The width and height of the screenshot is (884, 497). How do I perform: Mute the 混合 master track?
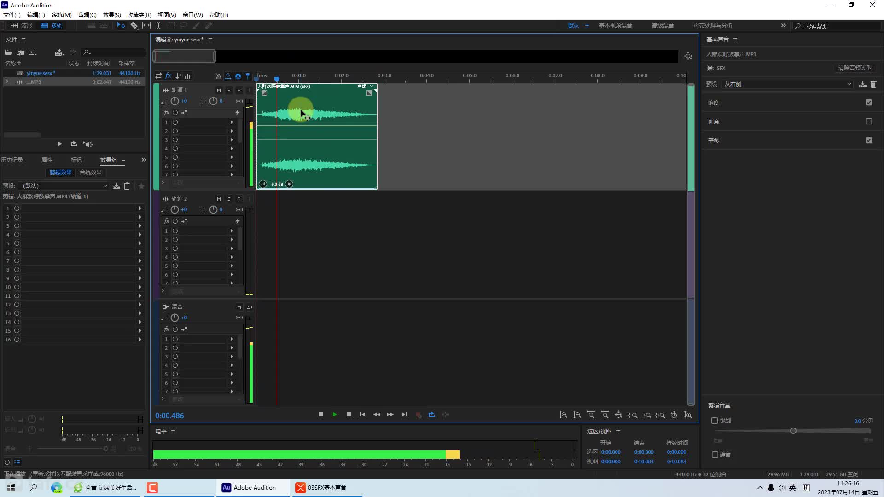click(x=239, y=307)
